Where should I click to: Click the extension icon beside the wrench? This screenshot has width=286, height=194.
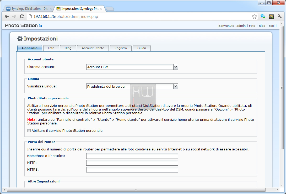(271, 17)
